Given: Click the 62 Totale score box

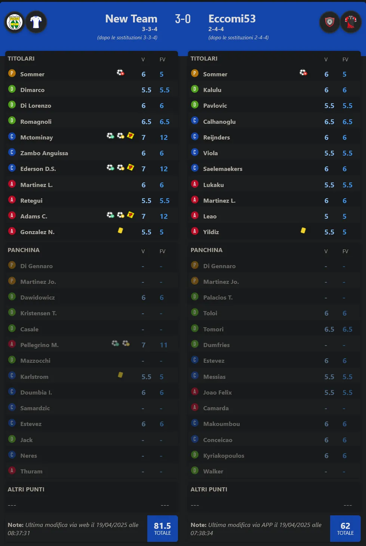Looking at the screenshot, I should click(x=345, y=528).
